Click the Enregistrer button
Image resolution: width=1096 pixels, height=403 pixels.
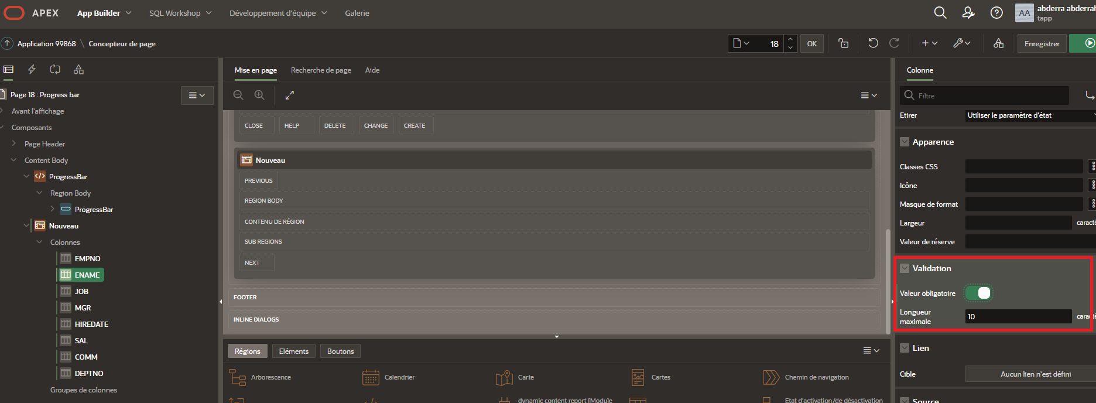1042,44
